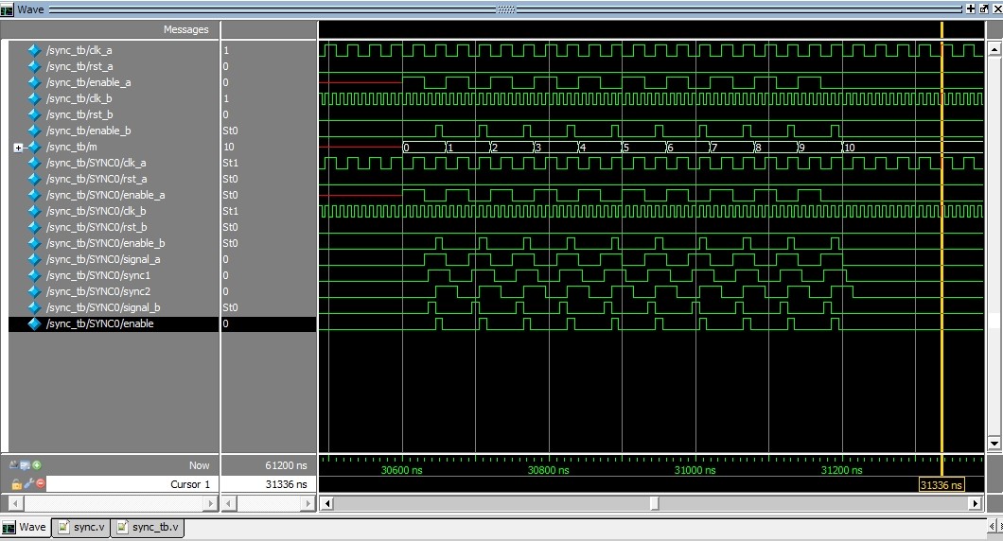Image resolution: width=1003 pixels, height=541 pixels.
Task: Click the edit grid and timeline icon
Action: (x=25, y=465)
